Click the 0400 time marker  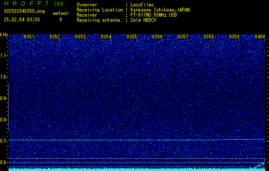click(x=260, y=37)
